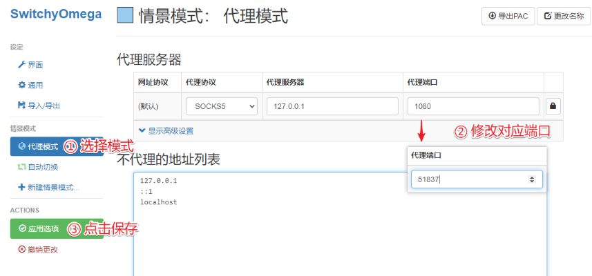This screenshot has width=592, height=276.
Task: Click the 127.0.0.1 proxy server field
Action: coord(332,106)
